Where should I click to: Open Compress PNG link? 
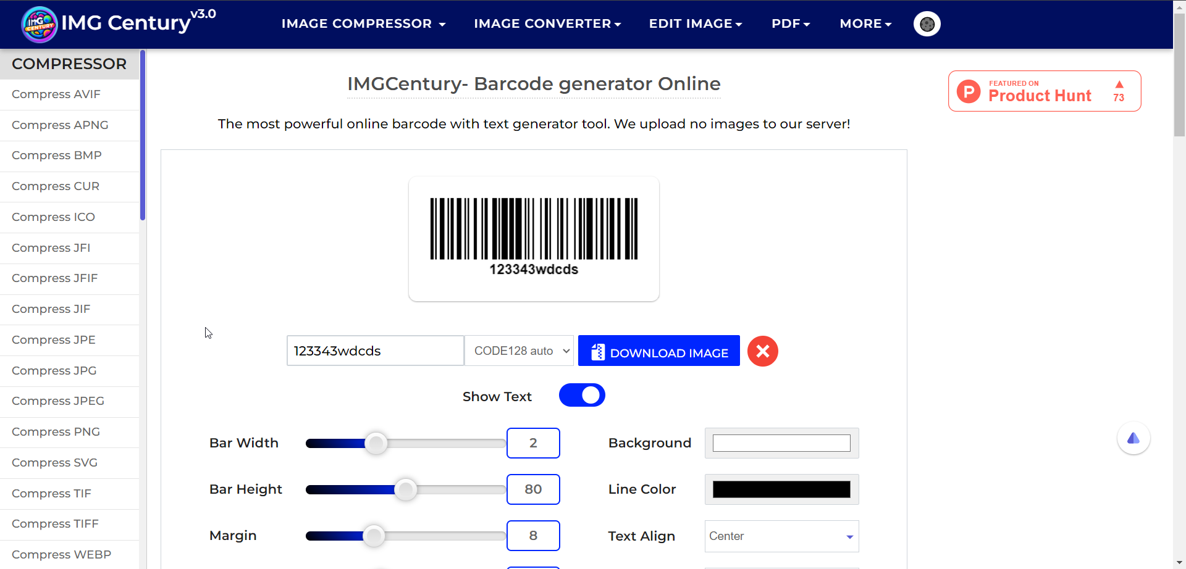click(x=56, y=432)
